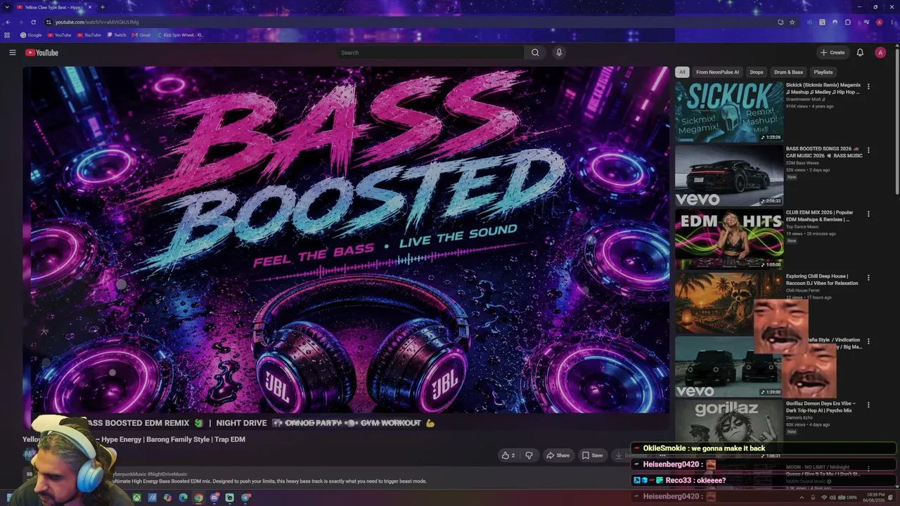Open the tab search dropdown arrow

(7, 7)
